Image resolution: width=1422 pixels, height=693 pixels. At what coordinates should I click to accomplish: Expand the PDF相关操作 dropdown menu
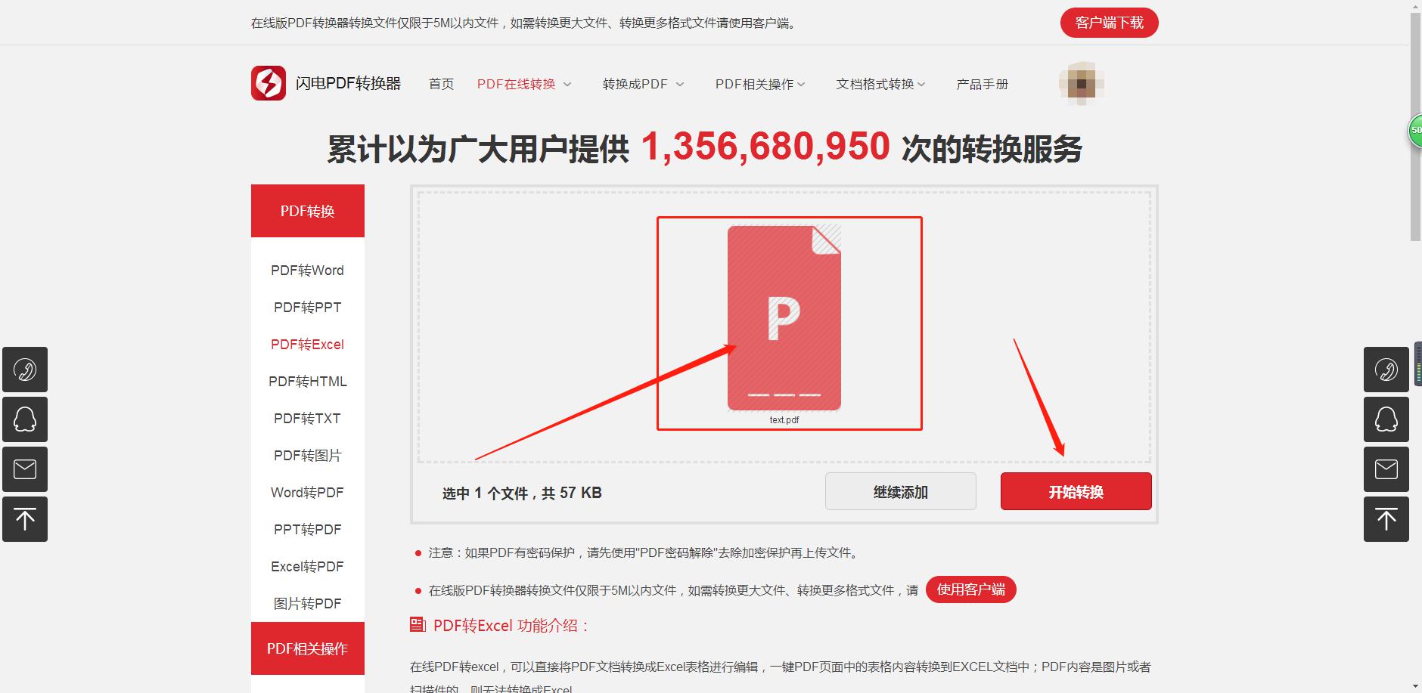tap(760, 84)
